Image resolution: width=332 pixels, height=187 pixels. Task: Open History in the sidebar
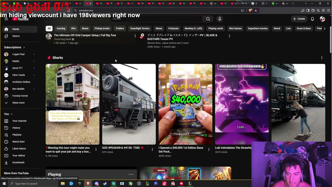coord(19,128)
